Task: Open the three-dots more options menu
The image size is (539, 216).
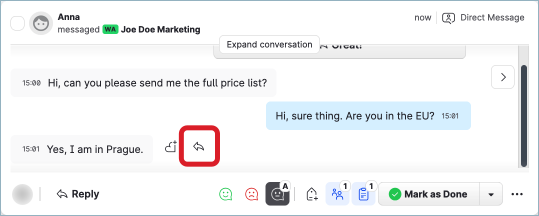Action: tap(517, 194)
